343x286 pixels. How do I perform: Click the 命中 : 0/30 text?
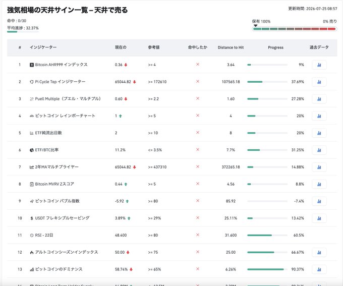point(17,21)
